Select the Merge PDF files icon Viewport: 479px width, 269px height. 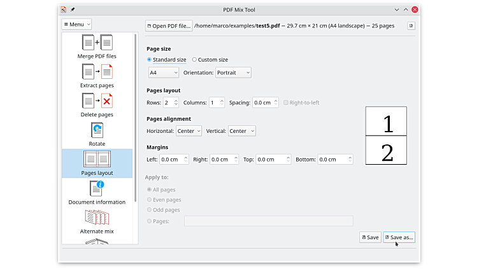coord(97,43)
